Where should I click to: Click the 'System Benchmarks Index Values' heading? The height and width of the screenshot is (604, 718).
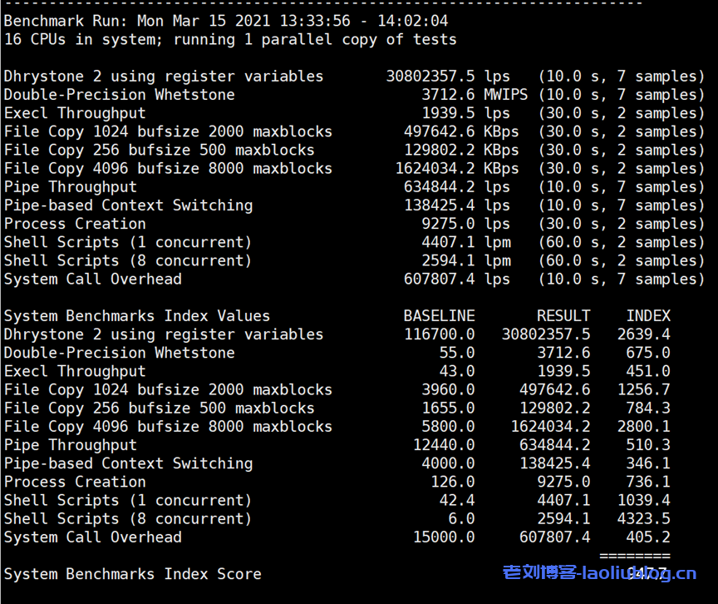click(x=137, y=316)
